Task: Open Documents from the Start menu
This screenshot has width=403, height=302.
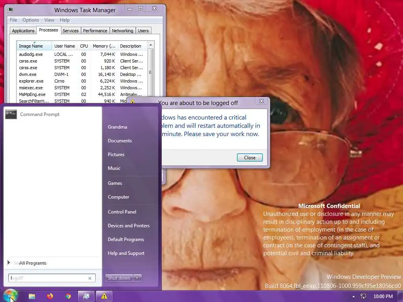Action: [120, 141]
